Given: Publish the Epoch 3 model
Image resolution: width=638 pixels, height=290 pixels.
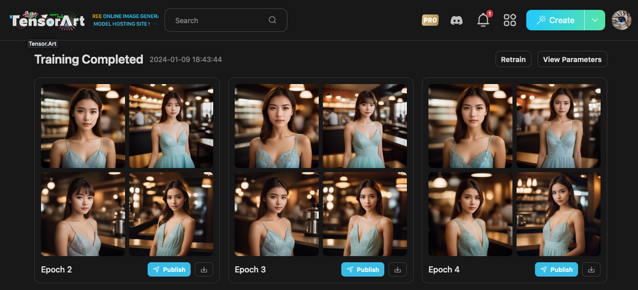Looking at the screenshot, I should [x=362, y=270].
